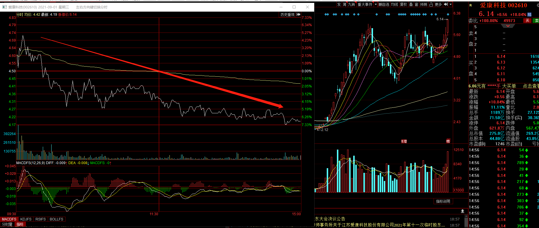Click the 陆 badge next to percentage change
Viewport: 539px width, 228px height.
pos(529,15)
